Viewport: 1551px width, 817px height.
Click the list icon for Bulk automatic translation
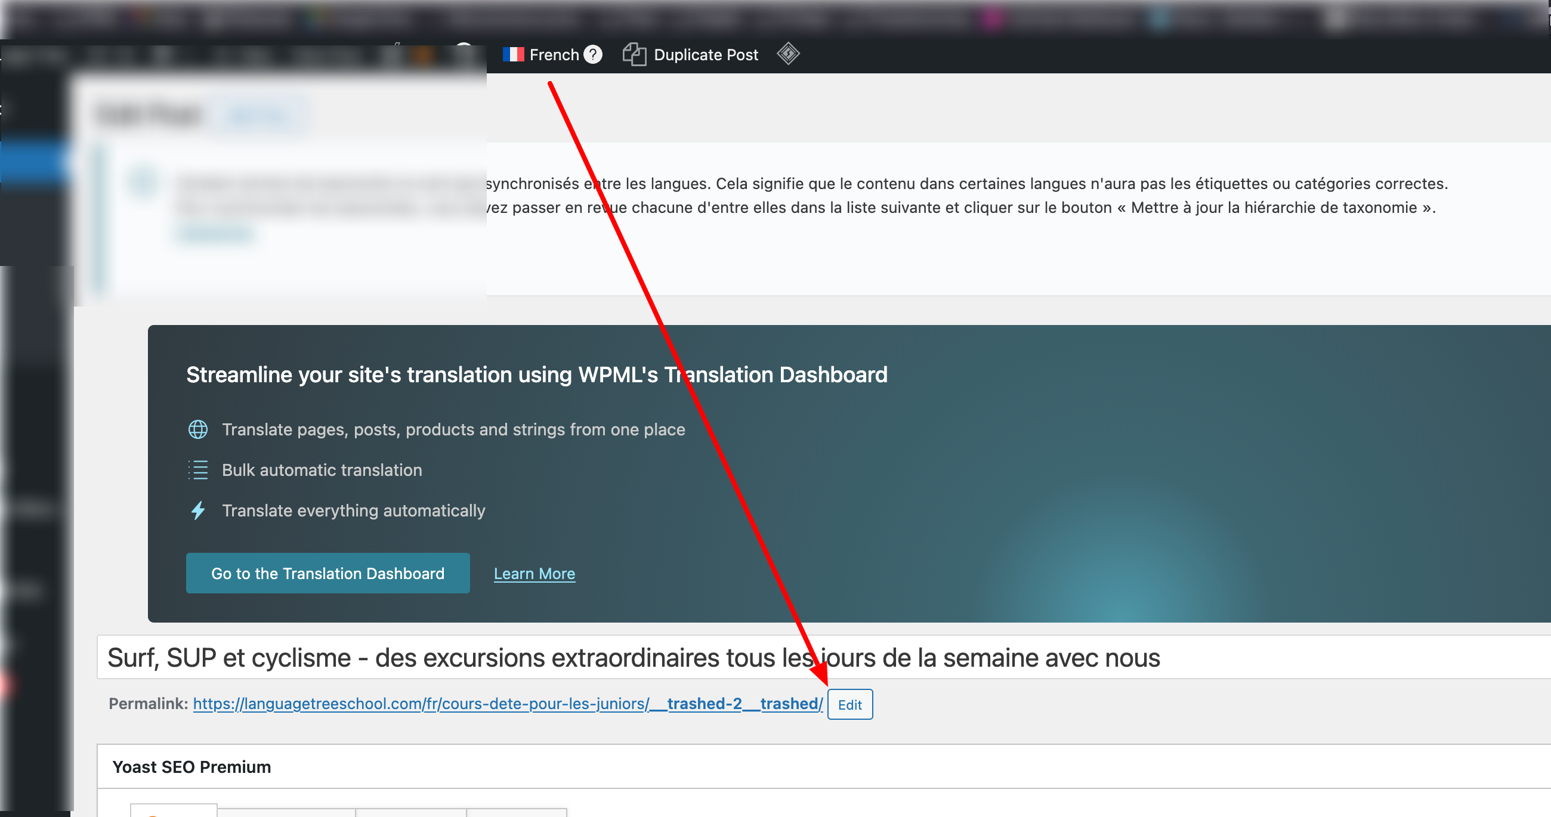(198, 469)
